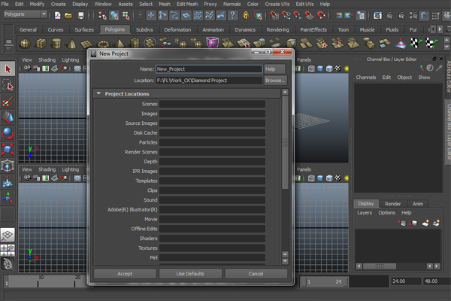Switch to the Rendering shelf tab
451x301 pixels.
tap(277, 29)
